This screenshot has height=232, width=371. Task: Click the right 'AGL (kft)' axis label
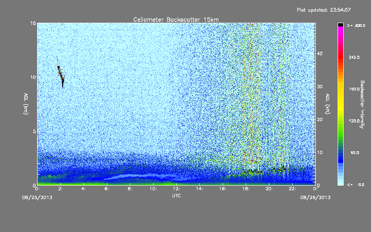[327, 104]
